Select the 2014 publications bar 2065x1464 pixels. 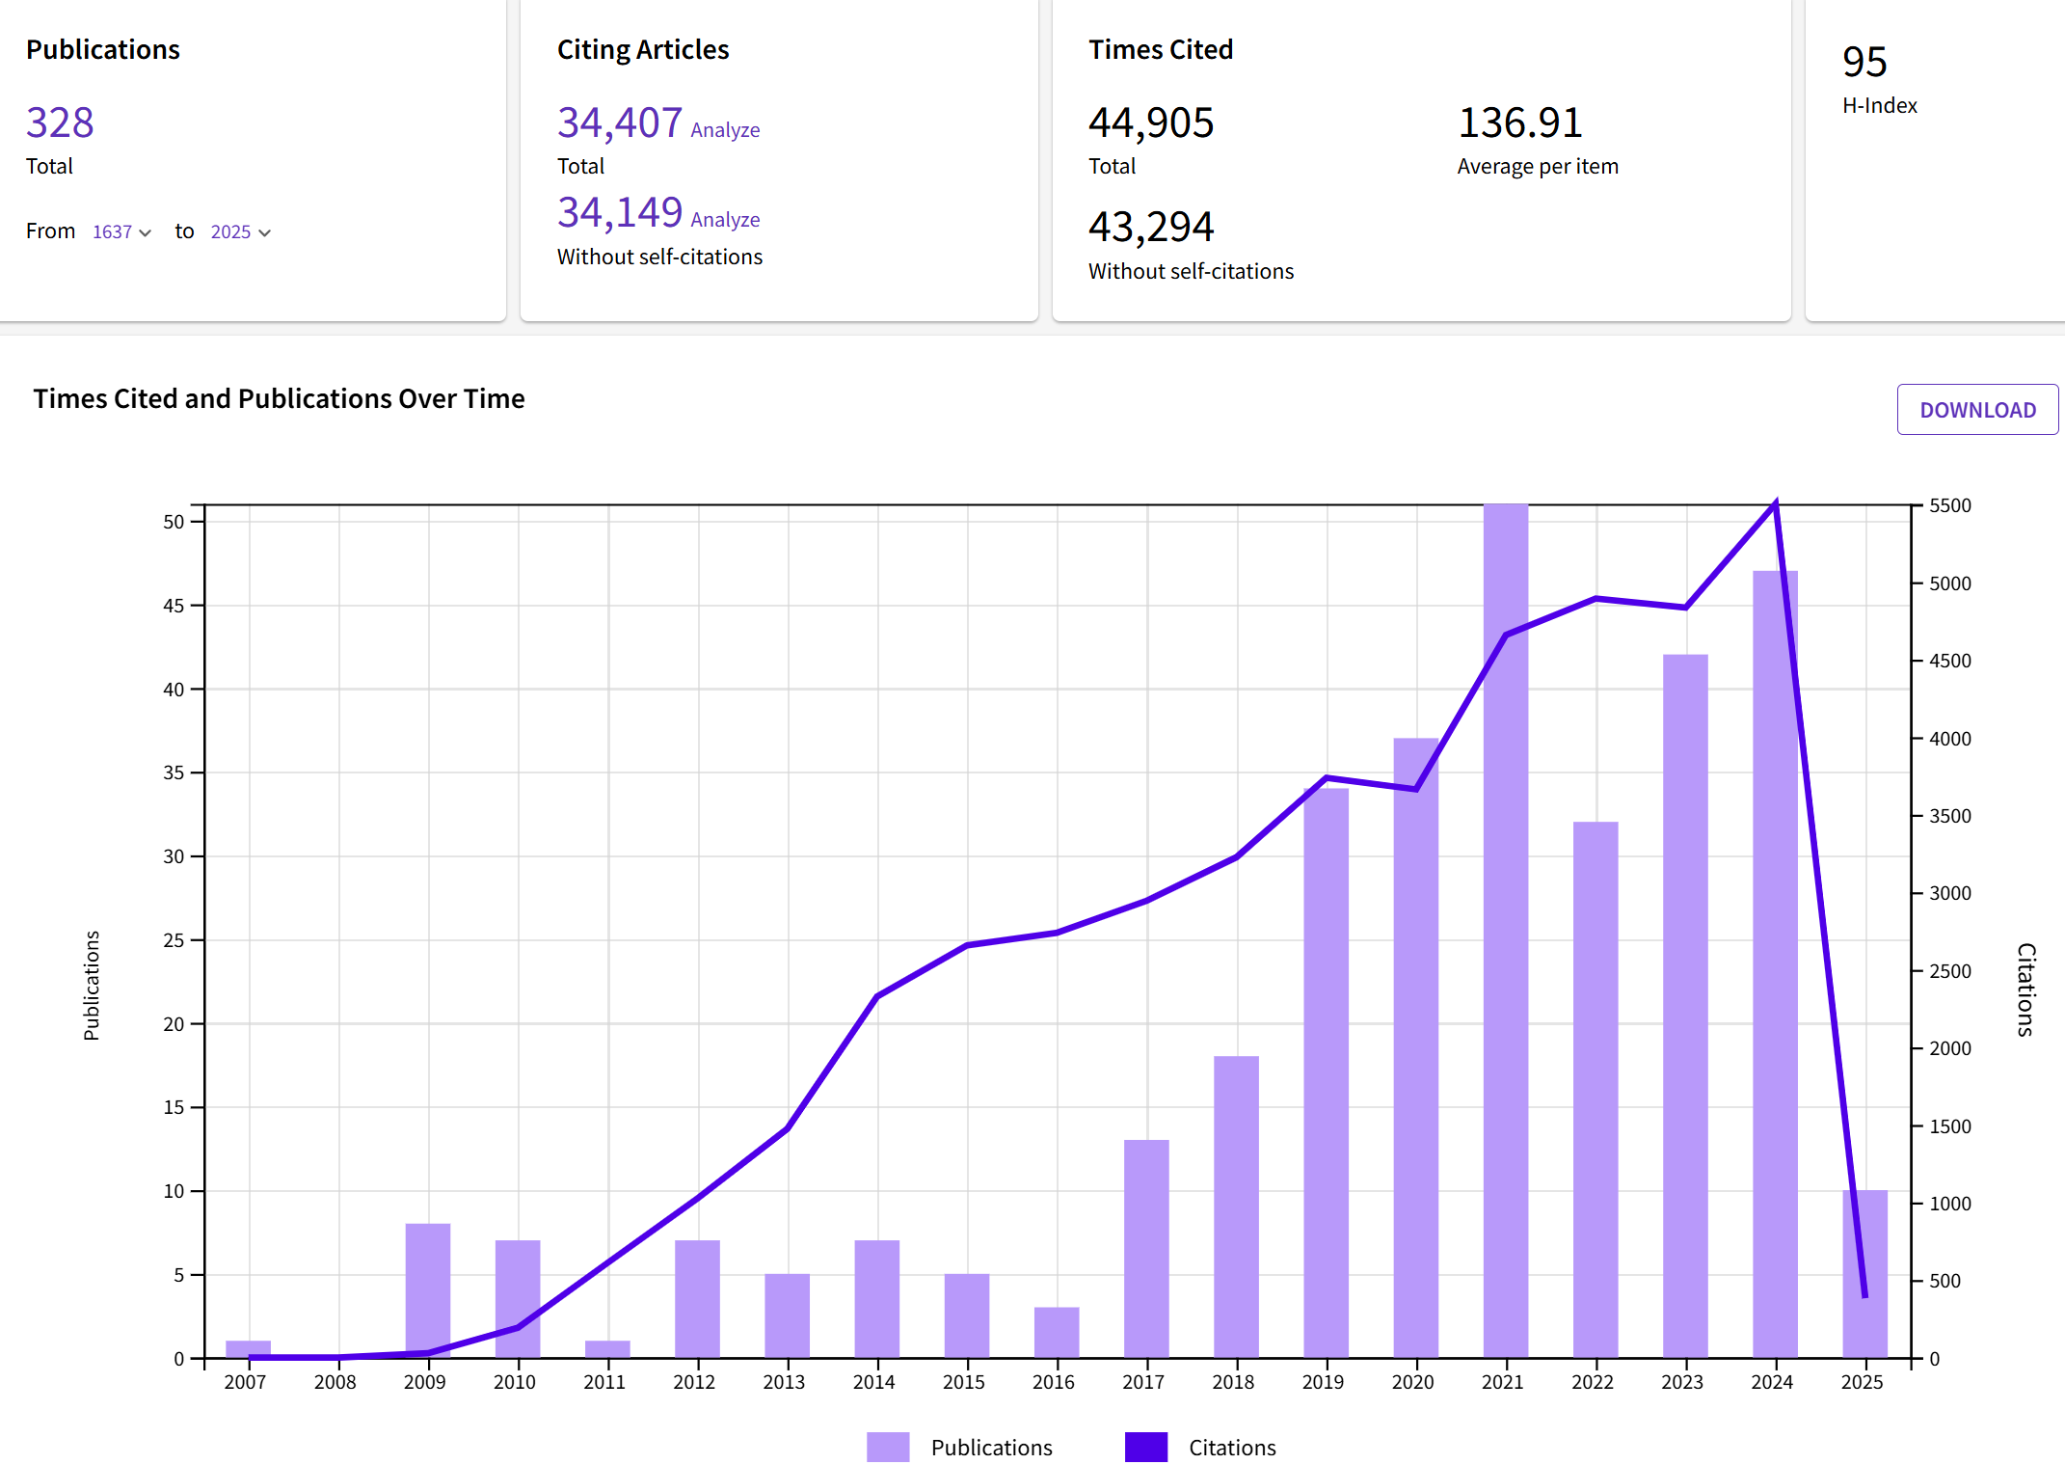pos(876,1299)
